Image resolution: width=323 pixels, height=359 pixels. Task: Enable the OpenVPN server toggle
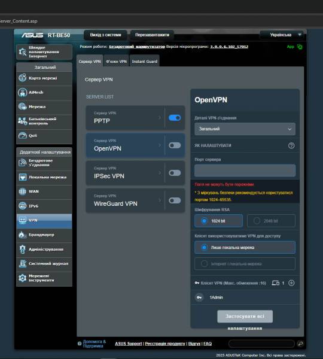(175, 145)
